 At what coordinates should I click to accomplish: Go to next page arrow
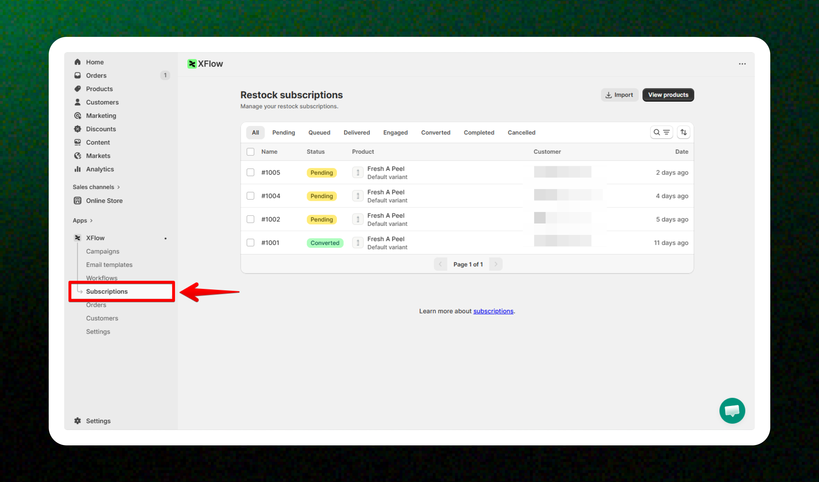(496, 264)
